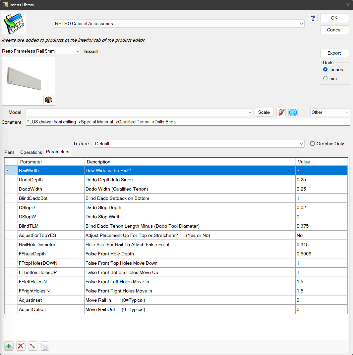Select the Inches units radio button
Viewport: 353px width, 355px height.
pos(325,69)
